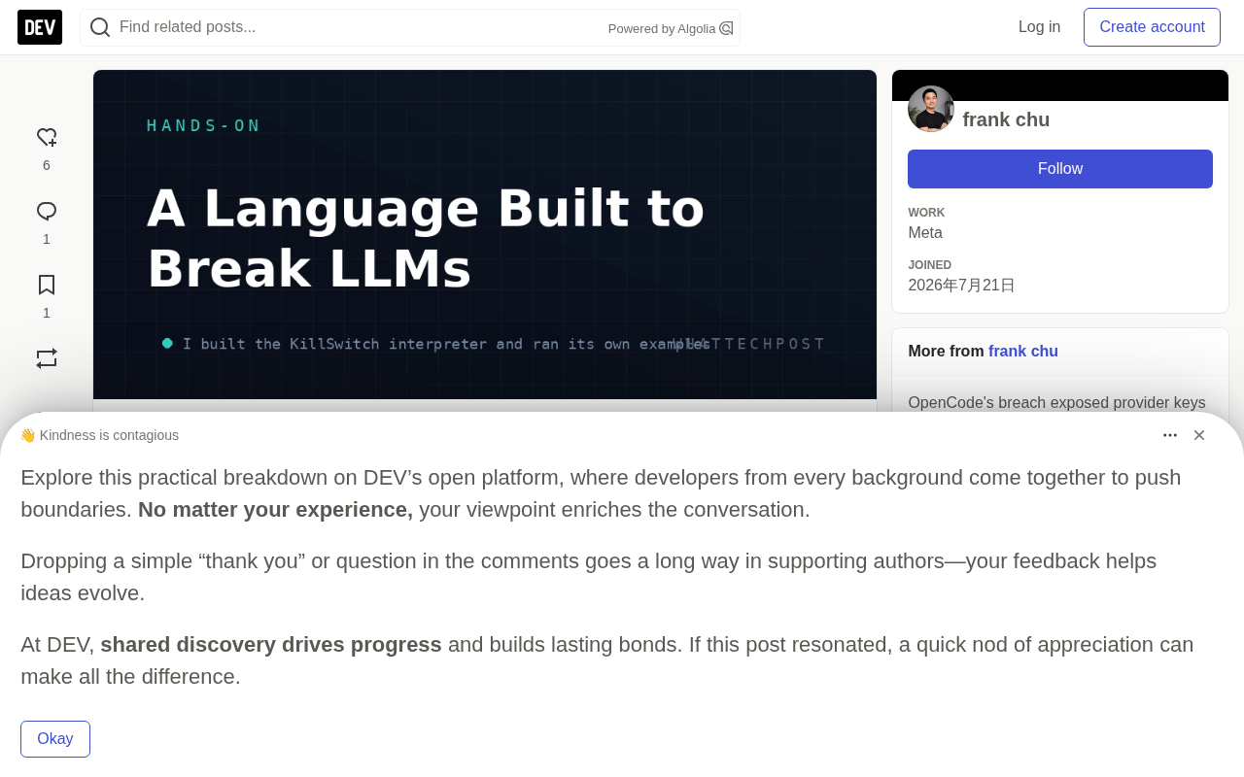The width and height of the screenshot is (1244, 777).
Task: Click the Algolia logo icon
Action: click(726, 28)
